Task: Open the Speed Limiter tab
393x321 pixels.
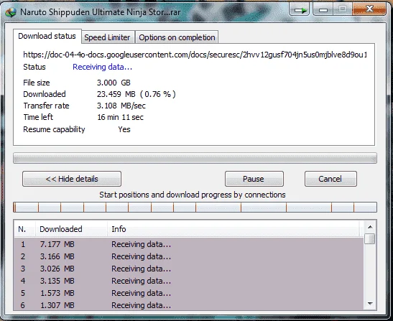Action: (107, 37)
